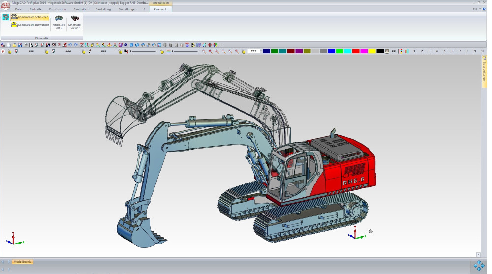Viewport: 492px width, 274px height.
Task: Click the multicolor wheel icon in the toolbar
Action: click(x=215, y=45)
